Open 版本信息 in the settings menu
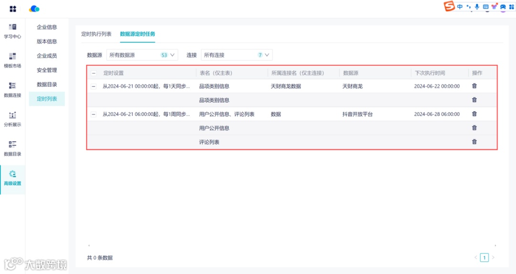The height and width of the screenshot is (274, 516). [x=47, y=42]
